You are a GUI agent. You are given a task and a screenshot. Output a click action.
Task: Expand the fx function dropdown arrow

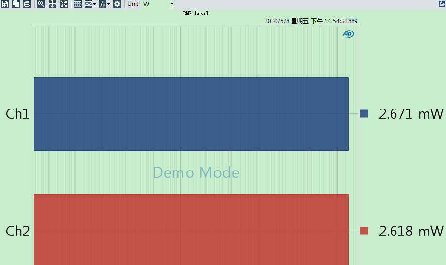coord(108,4)
